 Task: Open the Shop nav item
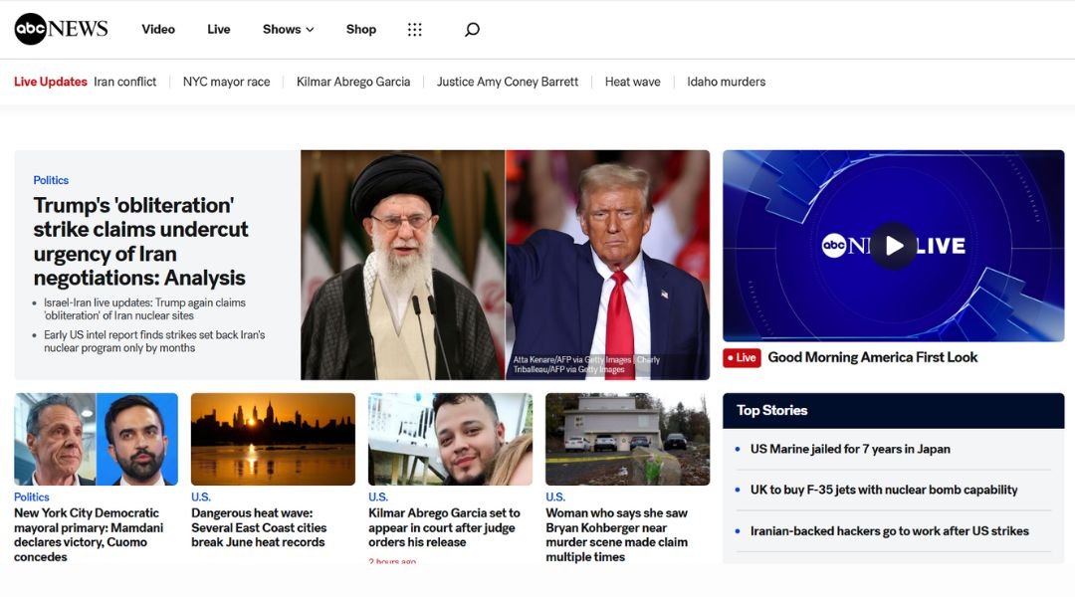pyautogui.click(x=360, y=30)
